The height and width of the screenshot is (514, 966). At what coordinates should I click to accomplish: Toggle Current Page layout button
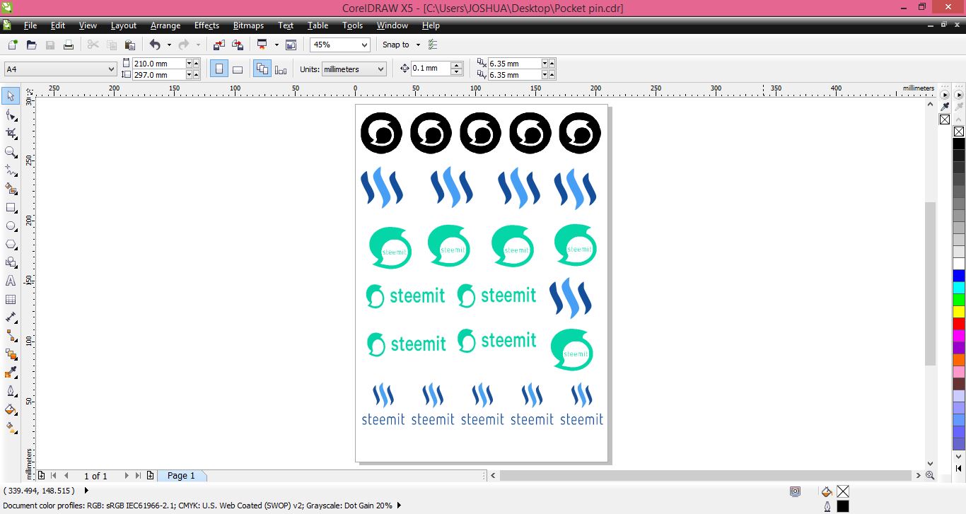point(281,69)
